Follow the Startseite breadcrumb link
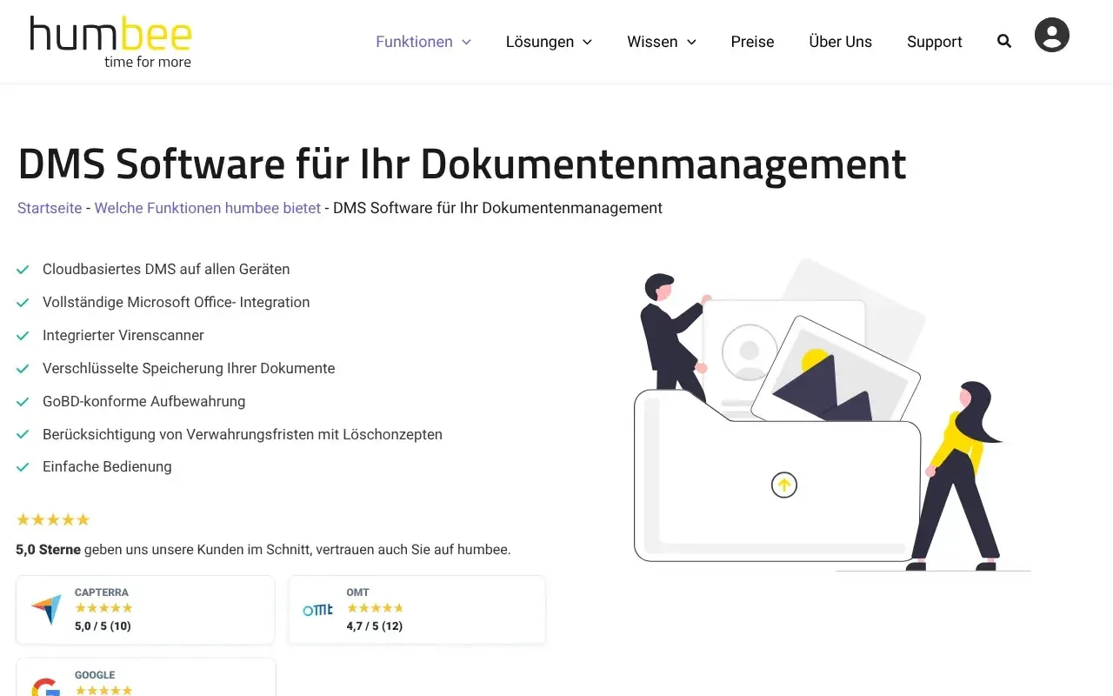Screen dimensions: 1113x696 50,208
